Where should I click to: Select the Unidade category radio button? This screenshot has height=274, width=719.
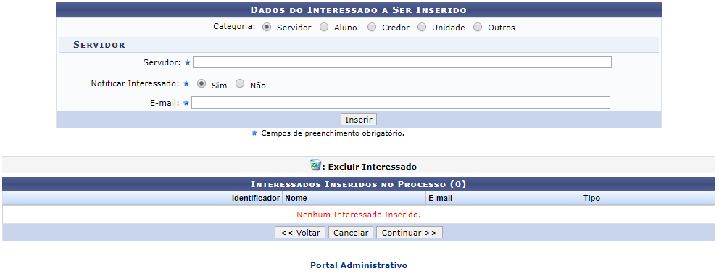coord(421,27)
